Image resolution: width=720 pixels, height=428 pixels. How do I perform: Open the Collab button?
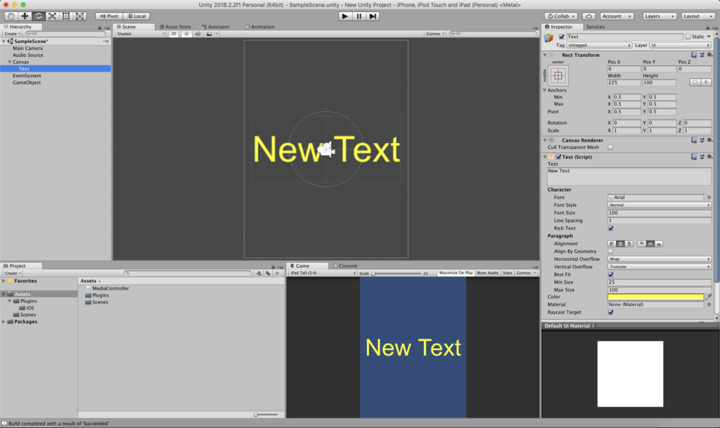point(561,16)
